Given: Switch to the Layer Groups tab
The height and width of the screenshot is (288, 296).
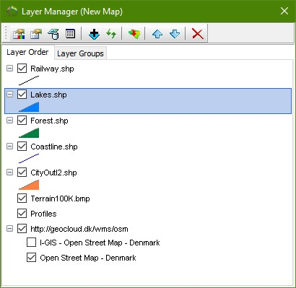Looking at the screenshot, I should (80, 53).
